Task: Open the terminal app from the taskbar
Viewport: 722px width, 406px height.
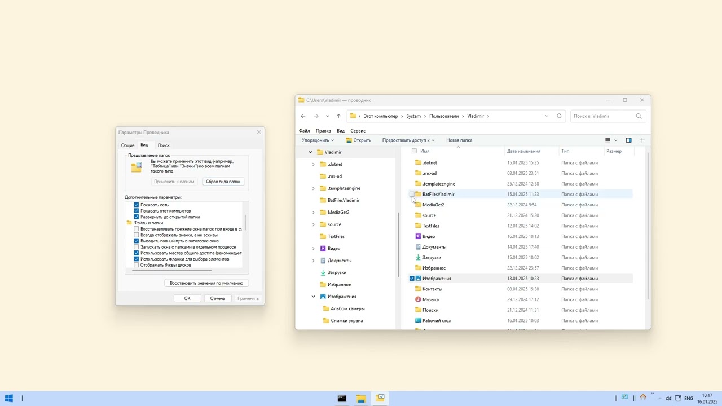Action: point(342,399)
